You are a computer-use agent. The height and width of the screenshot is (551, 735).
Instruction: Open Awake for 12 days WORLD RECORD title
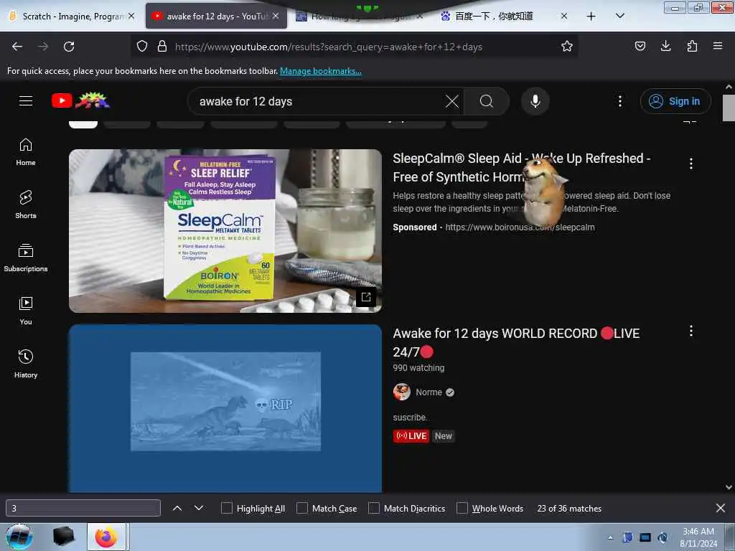pyautogui.click(x=516, y=342)
